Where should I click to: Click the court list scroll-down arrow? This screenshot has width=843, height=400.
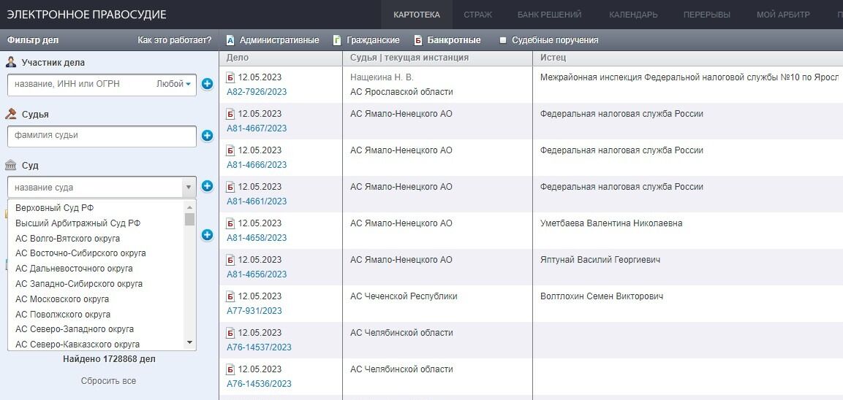(x=190, y=342)
